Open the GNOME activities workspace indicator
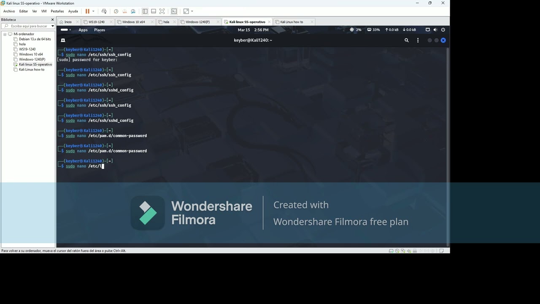This screenshot has height=304, width=540. (66, 30)
